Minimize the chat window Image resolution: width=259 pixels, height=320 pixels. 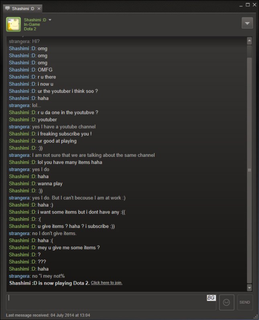pos(241,5)
